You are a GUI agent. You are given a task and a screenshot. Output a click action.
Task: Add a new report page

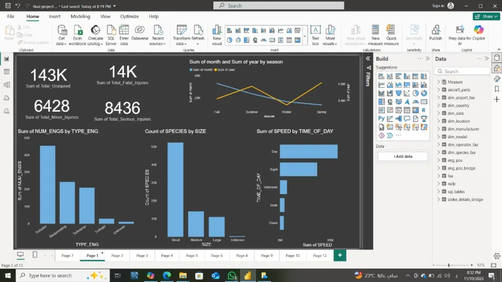click(340, 255)
